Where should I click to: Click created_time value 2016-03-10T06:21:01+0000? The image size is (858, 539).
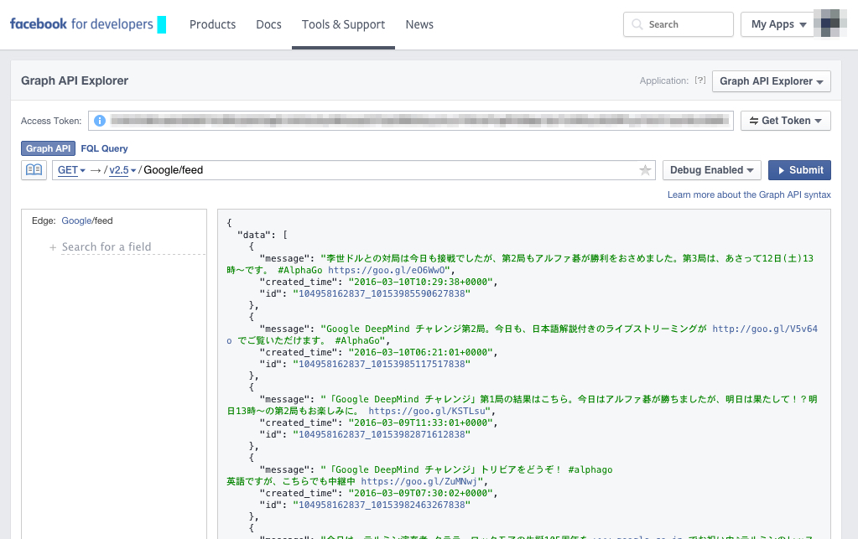tap(423, 353)
